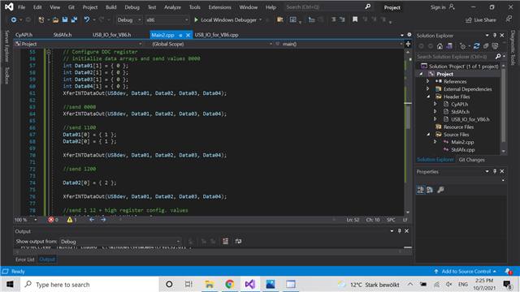Switch to the Git Changes tab
Screen dimensions: 520x292
[471, 160]
